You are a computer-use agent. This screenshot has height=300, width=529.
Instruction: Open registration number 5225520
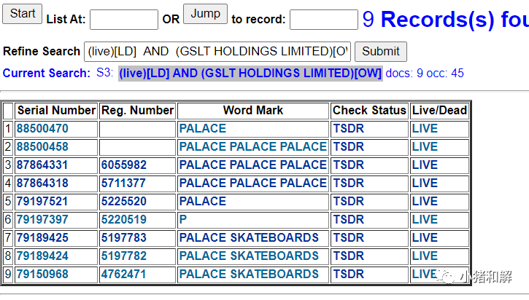click(124, 202)
